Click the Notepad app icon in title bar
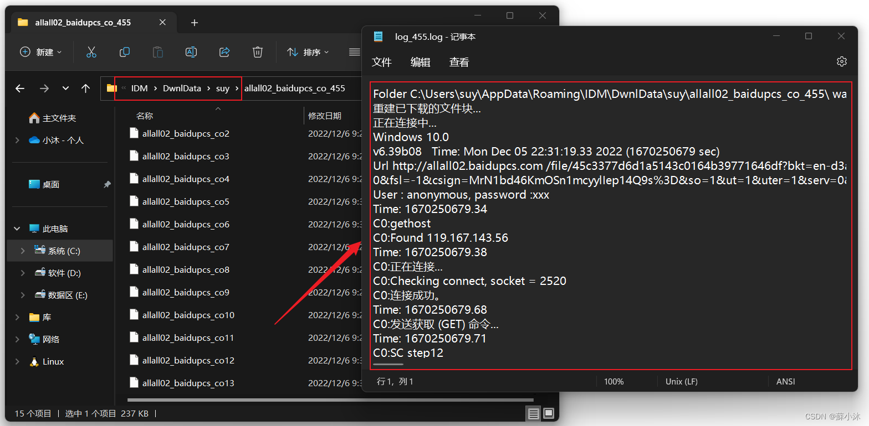The image size is (869, 426). point(378,37)
